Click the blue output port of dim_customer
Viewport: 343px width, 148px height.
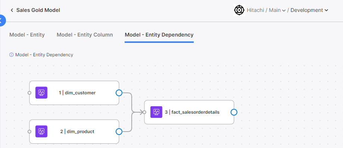click(119, 93)
